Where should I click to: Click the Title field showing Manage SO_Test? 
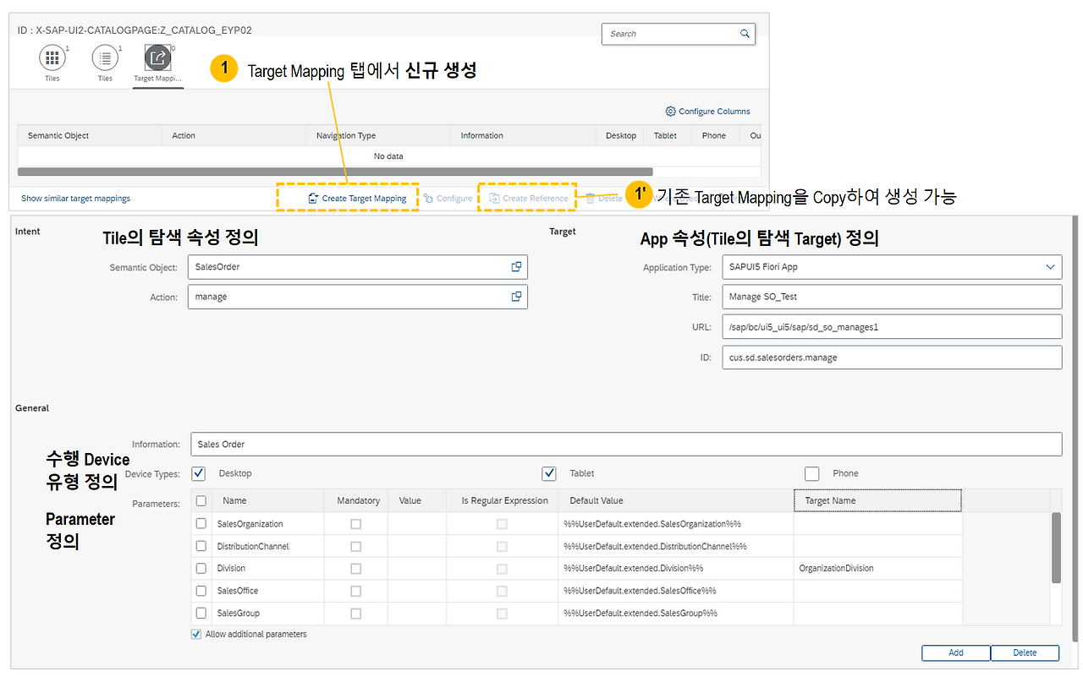[x=892, y=297]
